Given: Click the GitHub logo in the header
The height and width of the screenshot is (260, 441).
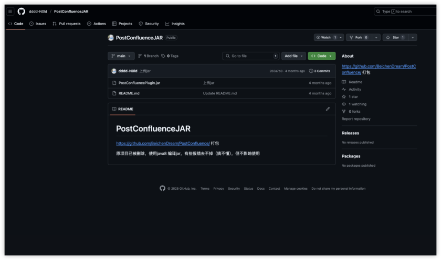Looking at the screenshot, I should point(22,12).
